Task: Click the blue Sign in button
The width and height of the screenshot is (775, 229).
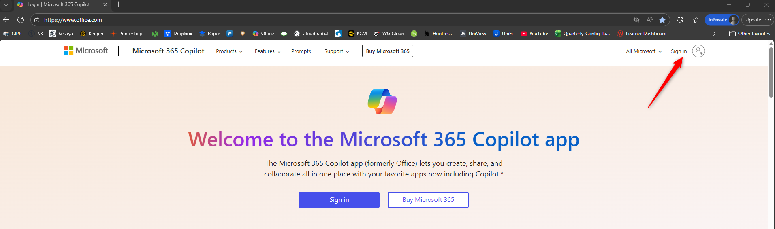Action: tap(339, 200)
